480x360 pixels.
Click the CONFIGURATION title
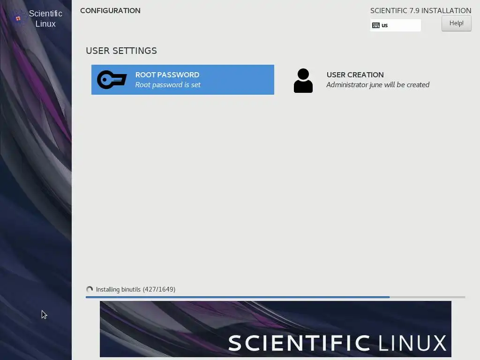point(110,10)
